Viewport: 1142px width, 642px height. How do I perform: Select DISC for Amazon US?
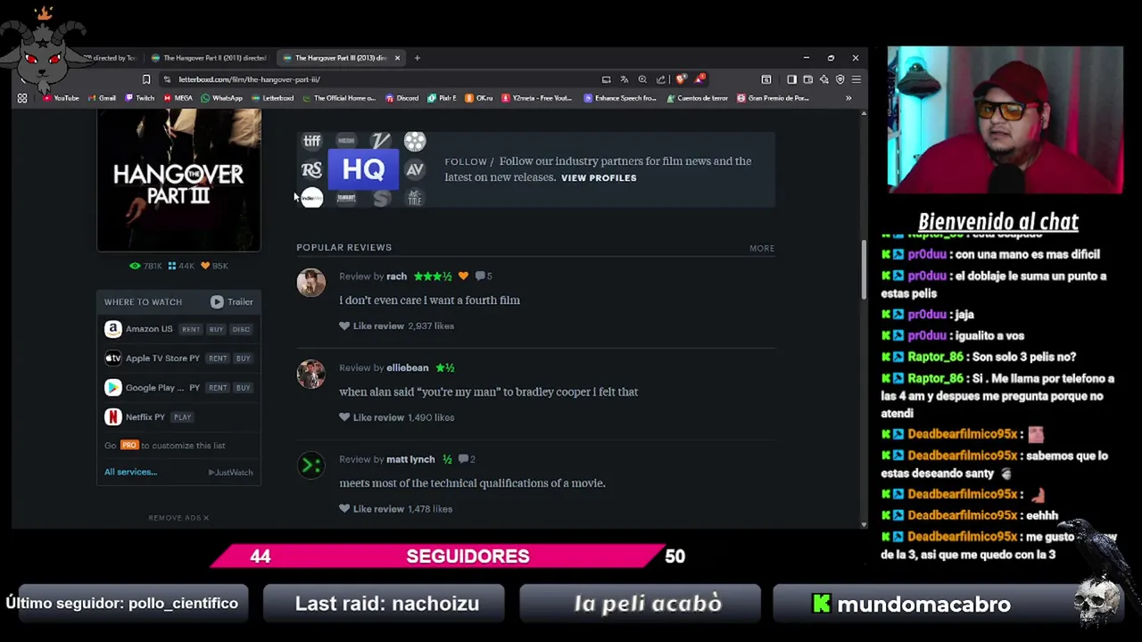241,329
